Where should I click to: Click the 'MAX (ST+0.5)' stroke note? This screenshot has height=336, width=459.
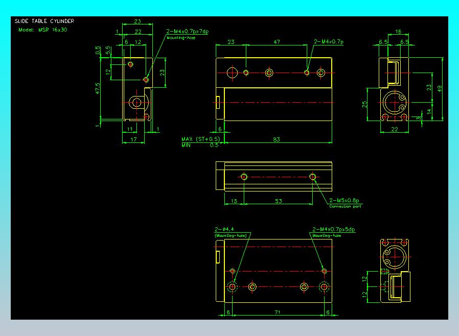pyautogui.click(x=200, y=139)
